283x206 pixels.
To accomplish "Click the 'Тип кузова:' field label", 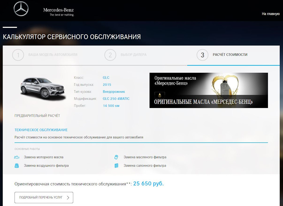I will [83, 92].
